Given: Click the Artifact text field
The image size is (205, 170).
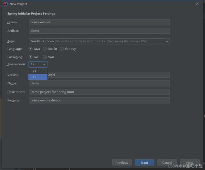Looking at the screenshot, I should coord(99,31).
